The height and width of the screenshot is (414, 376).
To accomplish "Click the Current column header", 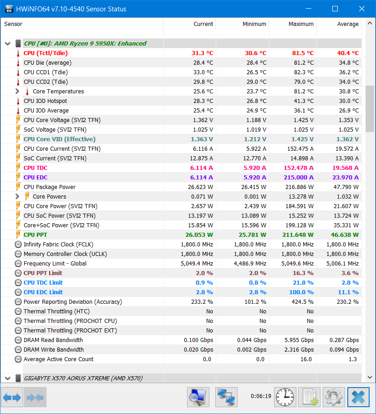I will coord(189,24).
